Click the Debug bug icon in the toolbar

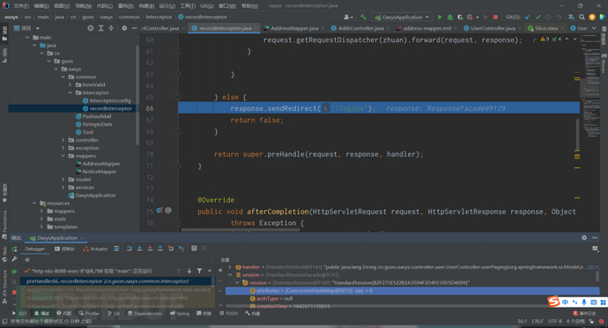450,17
